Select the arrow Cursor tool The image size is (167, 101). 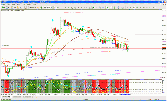click(55, 7)
